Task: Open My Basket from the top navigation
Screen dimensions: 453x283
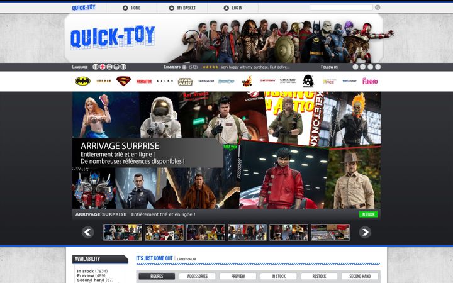Action: pos(182,8)
